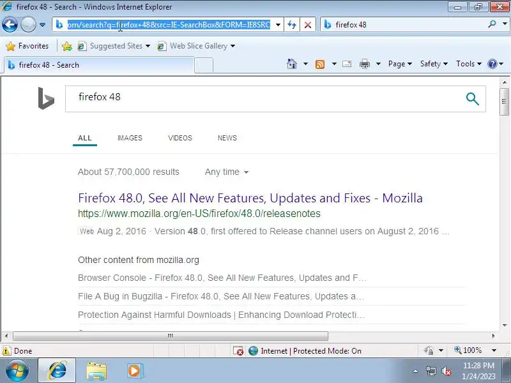The image size is (511, 383).
Task: Open the Tools menu
Action: 469,64
